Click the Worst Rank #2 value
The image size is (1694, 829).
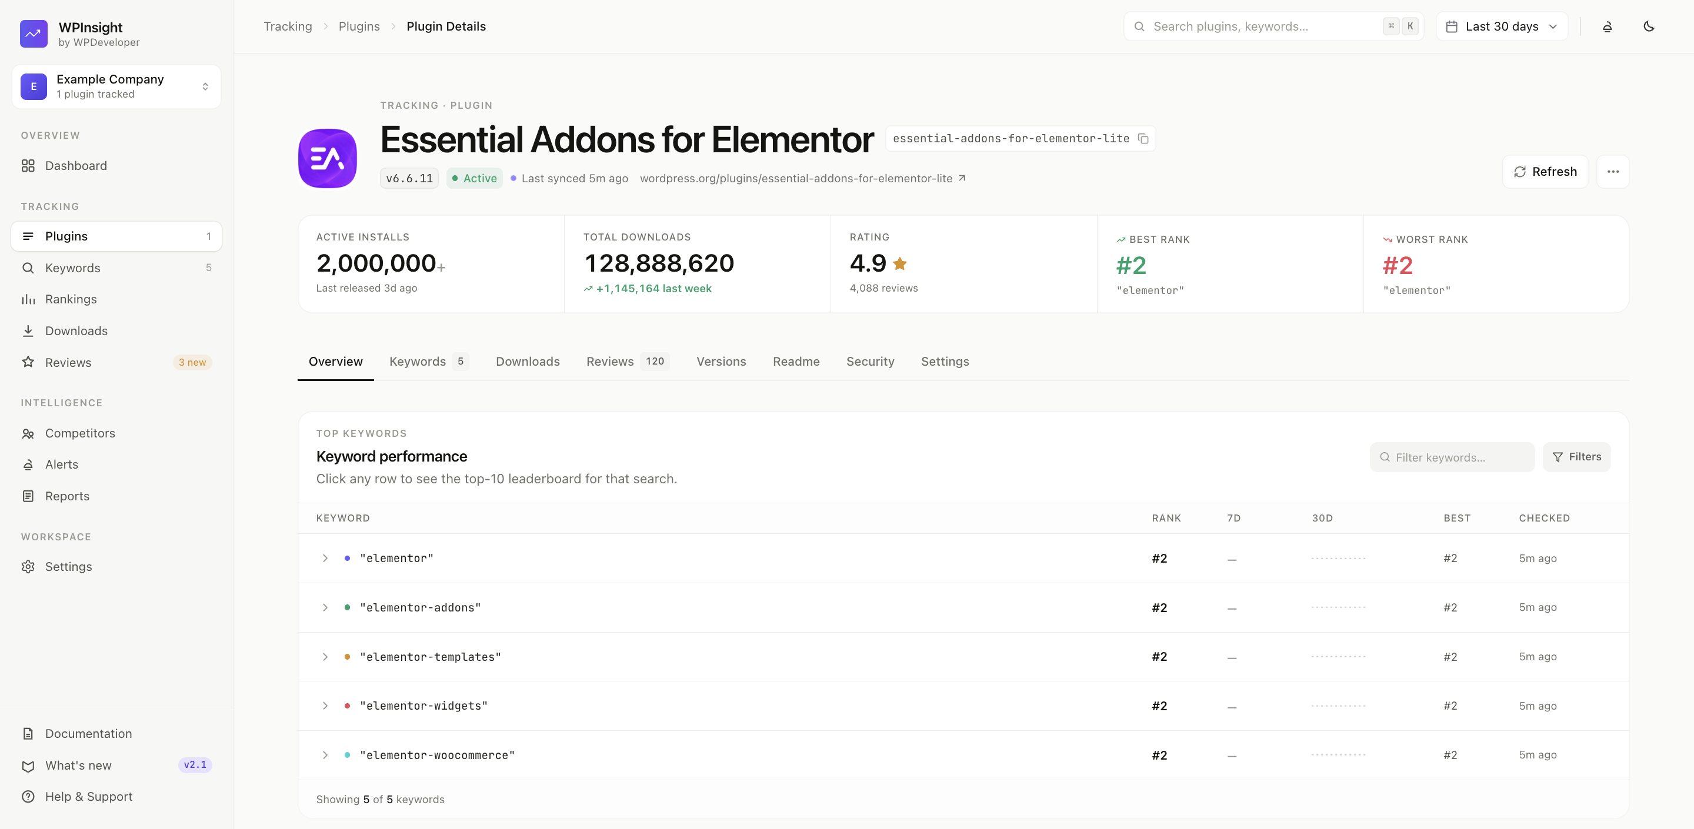[x=1398, y=266]
